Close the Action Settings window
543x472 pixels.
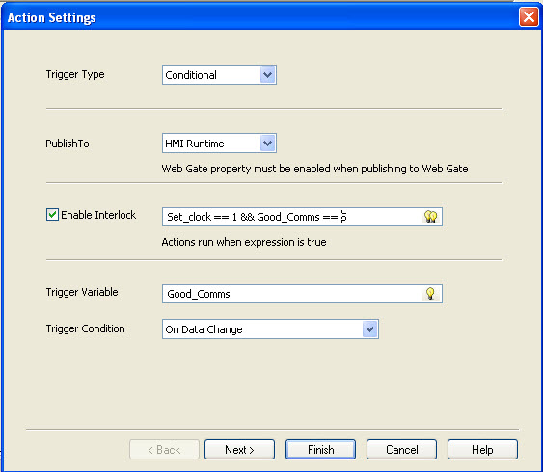point(529,17)
